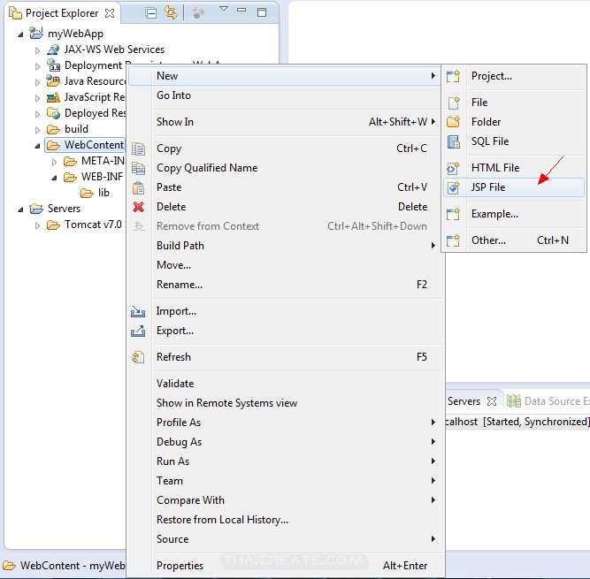Close the Project Explorer tab
The height and width of the screenshot is (579, 590).
coord(110,13)
